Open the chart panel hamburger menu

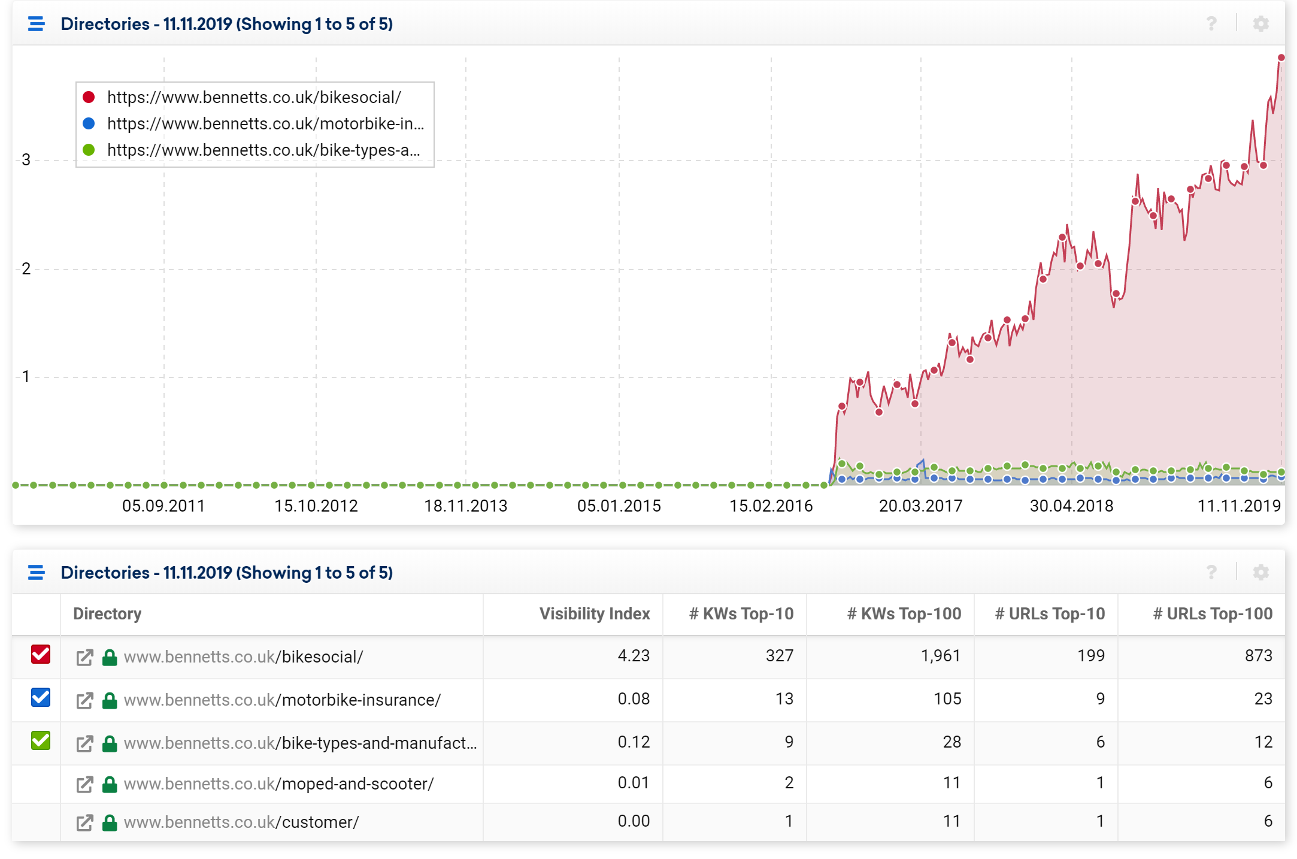(x=36, y=24)
